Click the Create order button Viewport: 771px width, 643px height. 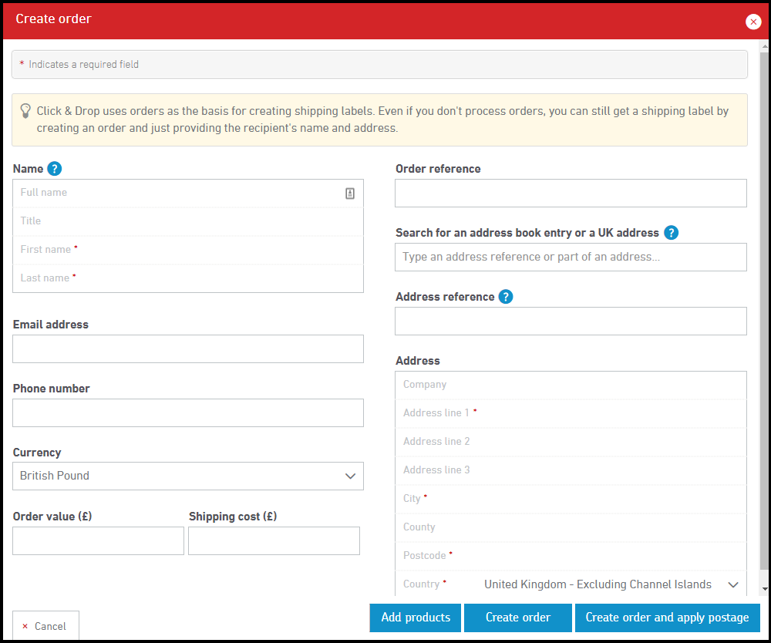pos(518,618)
